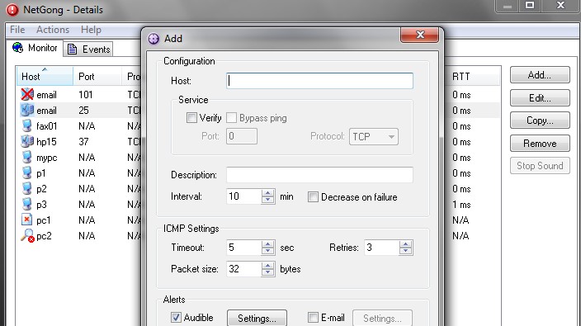The image size is (581, 326).
Task: Click the Events tab document icon
Action: point(73,49)
